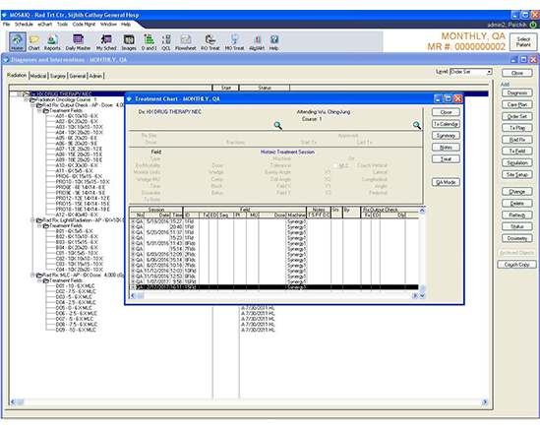Open the Chart toolbar icon

click(33, 42)
